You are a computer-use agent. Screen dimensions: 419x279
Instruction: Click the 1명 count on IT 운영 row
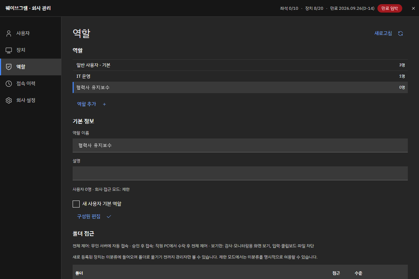[402, 76]
